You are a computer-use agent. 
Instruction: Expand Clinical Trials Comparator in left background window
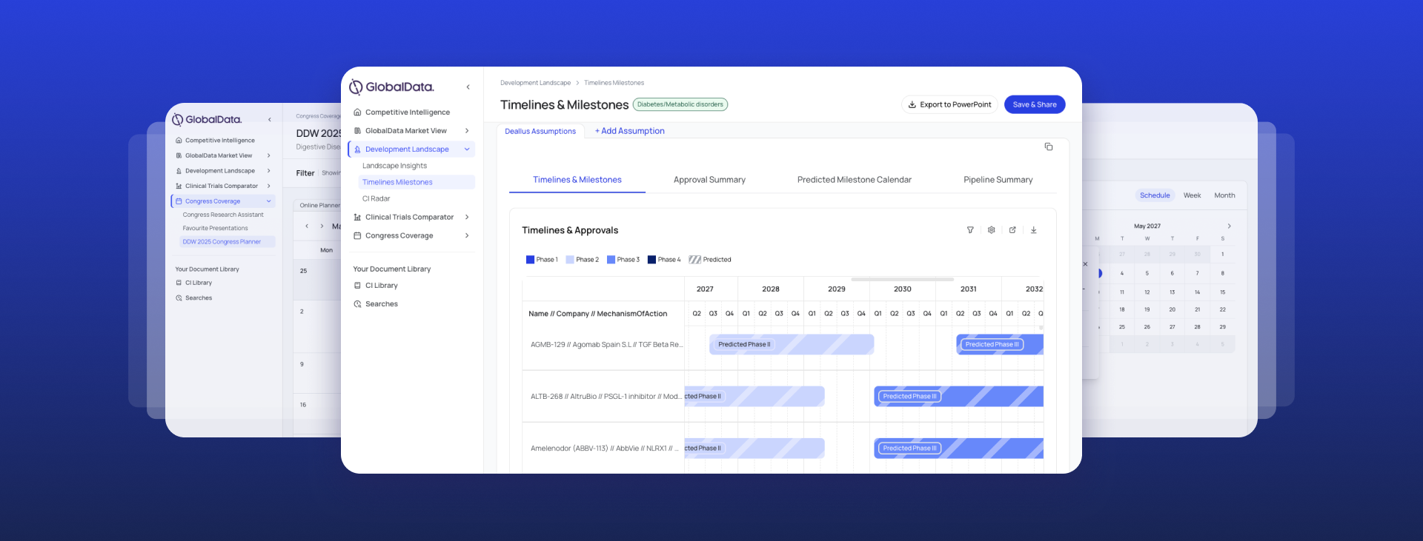(268, 187)
